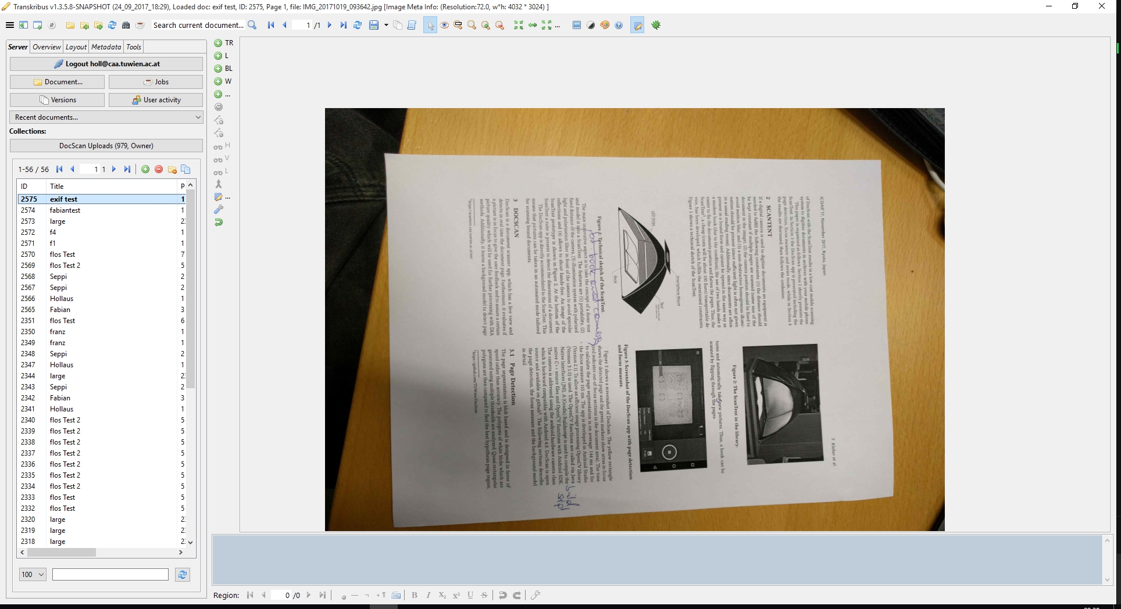Open the Recent documents dropdown
This screenshot has height=609, width=1121.
(x=106, y=117)
